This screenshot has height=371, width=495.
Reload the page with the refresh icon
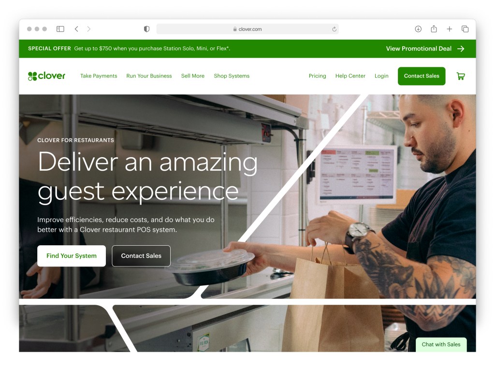[334, 29]
